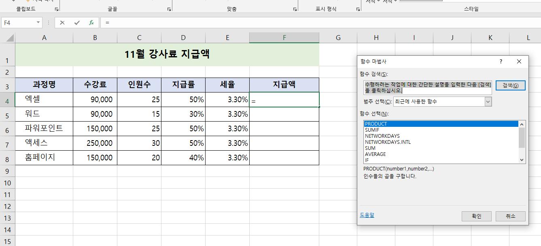
Task: Click the fx insert function icon
Action: coord(91,23)
